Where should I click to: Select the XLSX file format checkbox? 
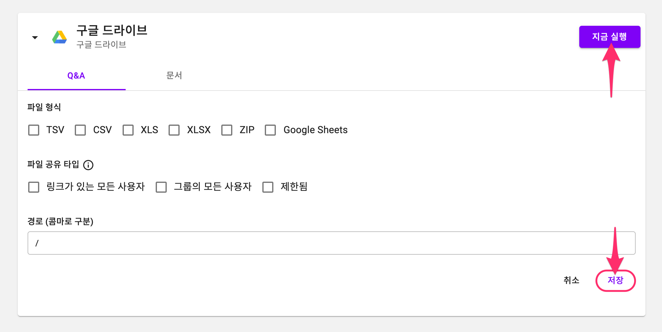174,130
